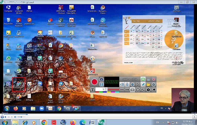The height and width of the screenshot is (125, 197).
Task: Click the Firefox desktop shortcut
Action: (x=19, y=98)
